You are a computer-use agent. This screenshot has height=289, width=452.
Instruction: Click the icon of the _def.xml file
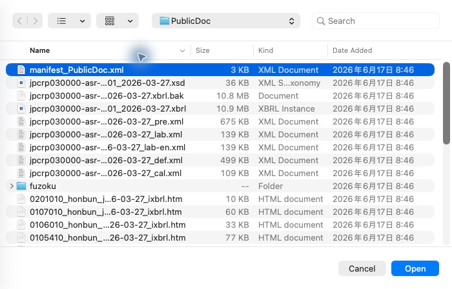21,161
